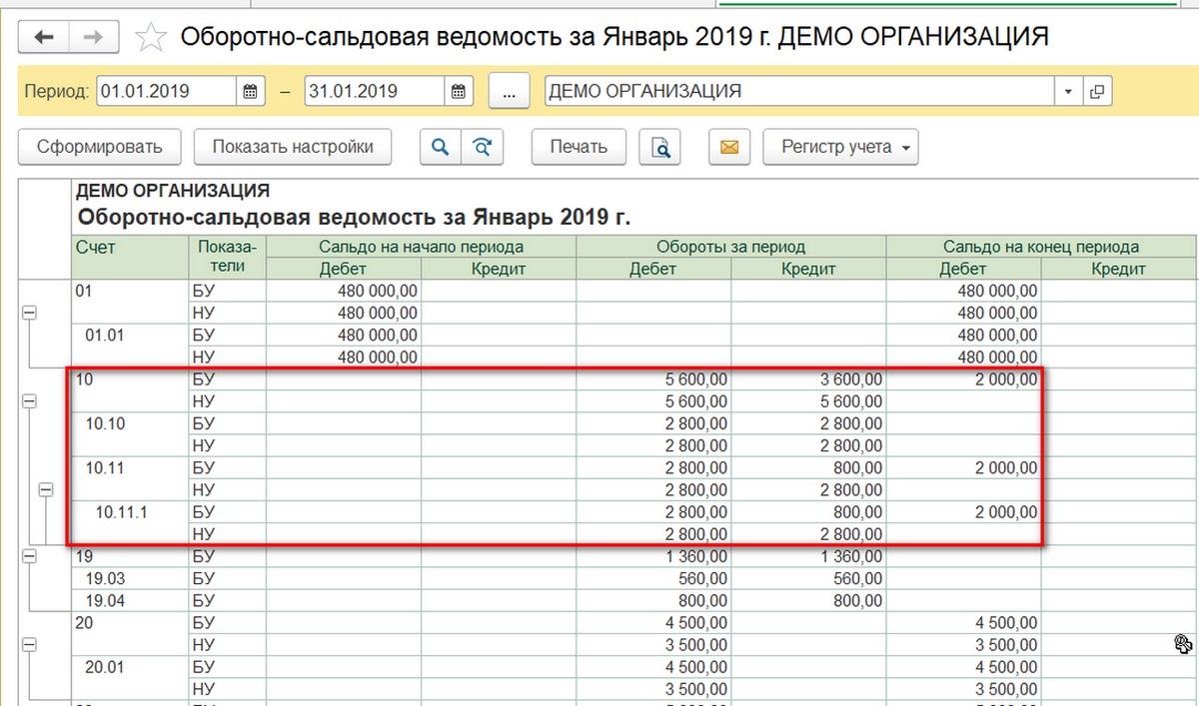Open calendar for period end date

(458, 92)
